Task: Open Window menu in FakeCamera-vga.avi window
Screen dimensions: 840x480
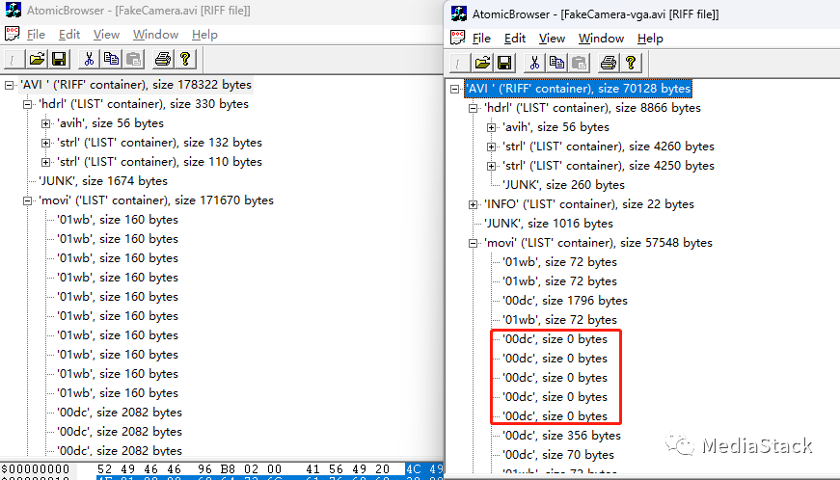Action: (x=602, y=39)
